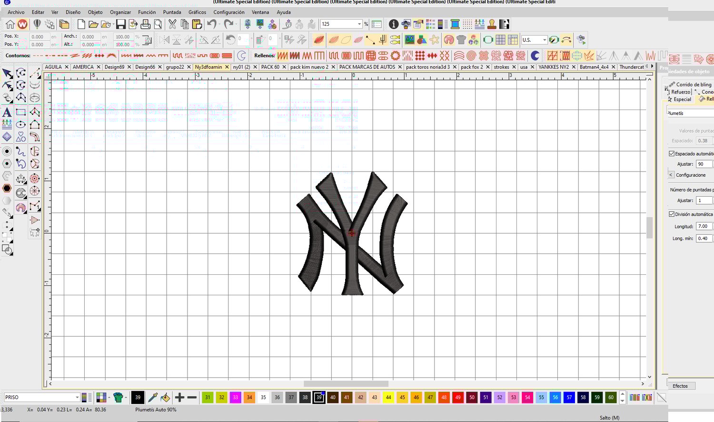
Task: Click the paint bucket apply color icon
Action: 165,397
